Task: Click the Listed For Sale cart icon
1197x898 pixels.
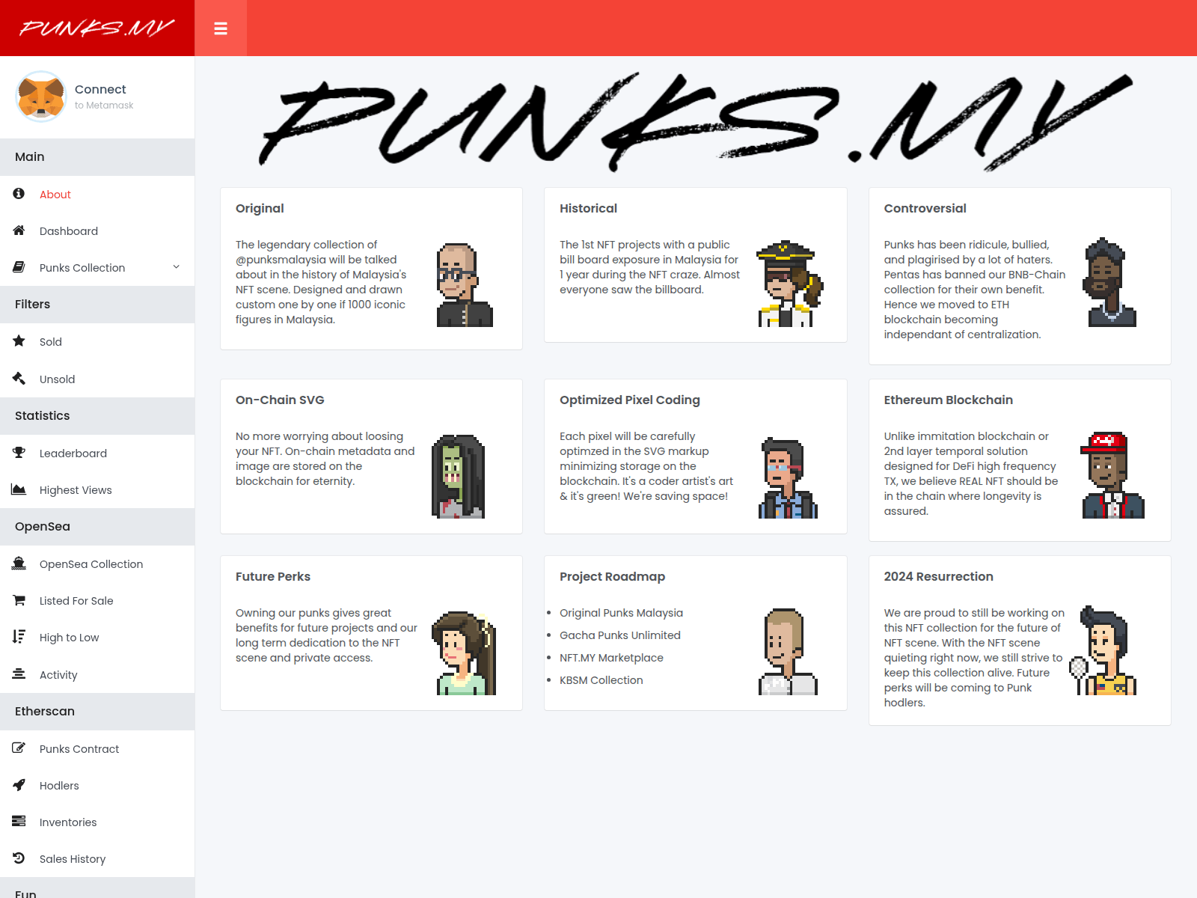Action: [19, 600]
